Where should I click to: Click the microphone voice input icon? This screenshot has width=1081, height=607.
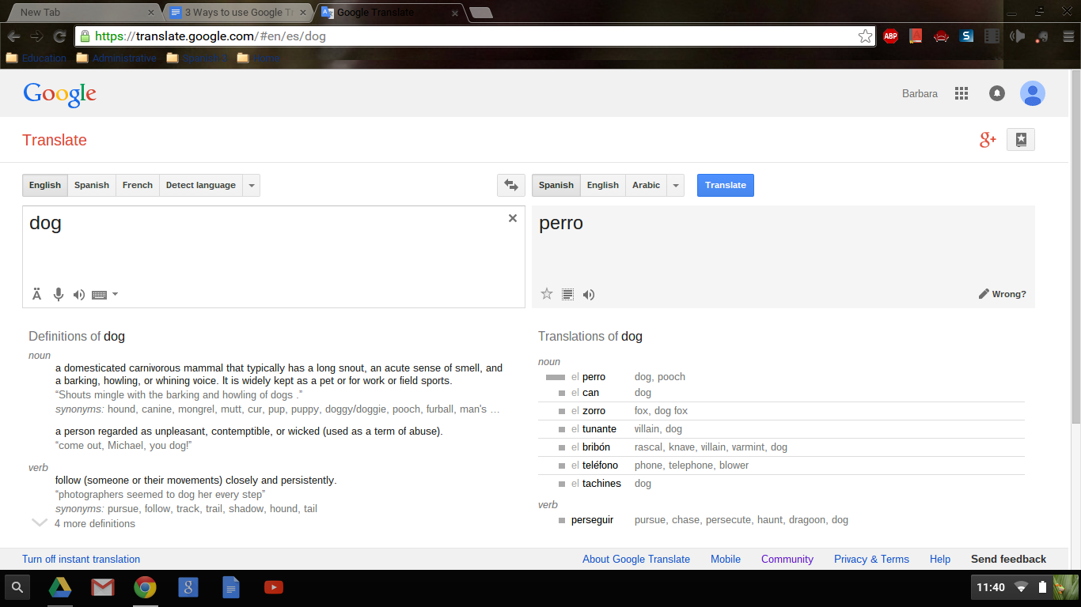[58, 295]
